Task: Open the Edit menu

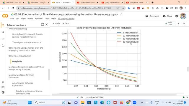Action: [17, 19]
